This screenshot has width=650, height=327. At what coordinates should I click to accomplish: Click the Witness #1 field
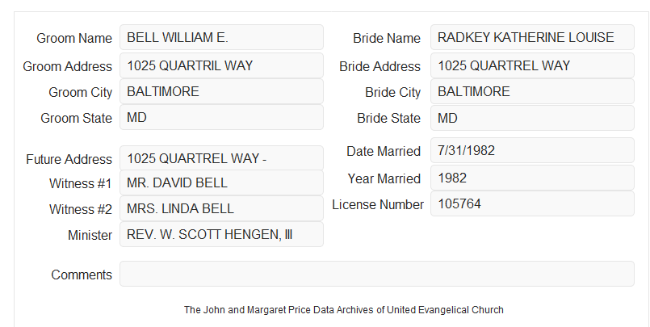pos(221,182)
